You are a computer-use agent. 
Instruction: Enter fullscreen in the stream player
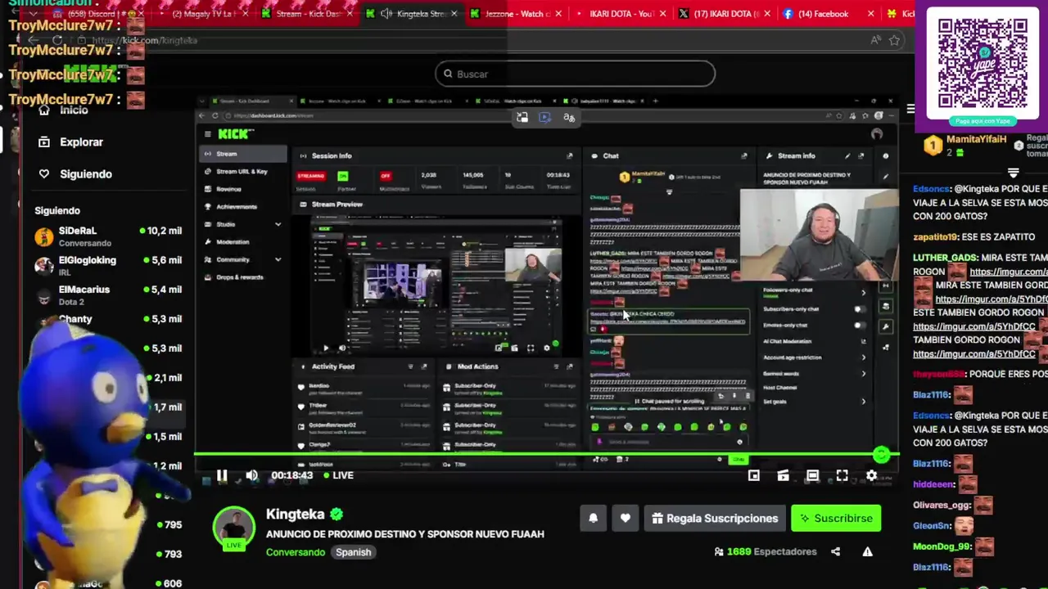click(842, 475)
